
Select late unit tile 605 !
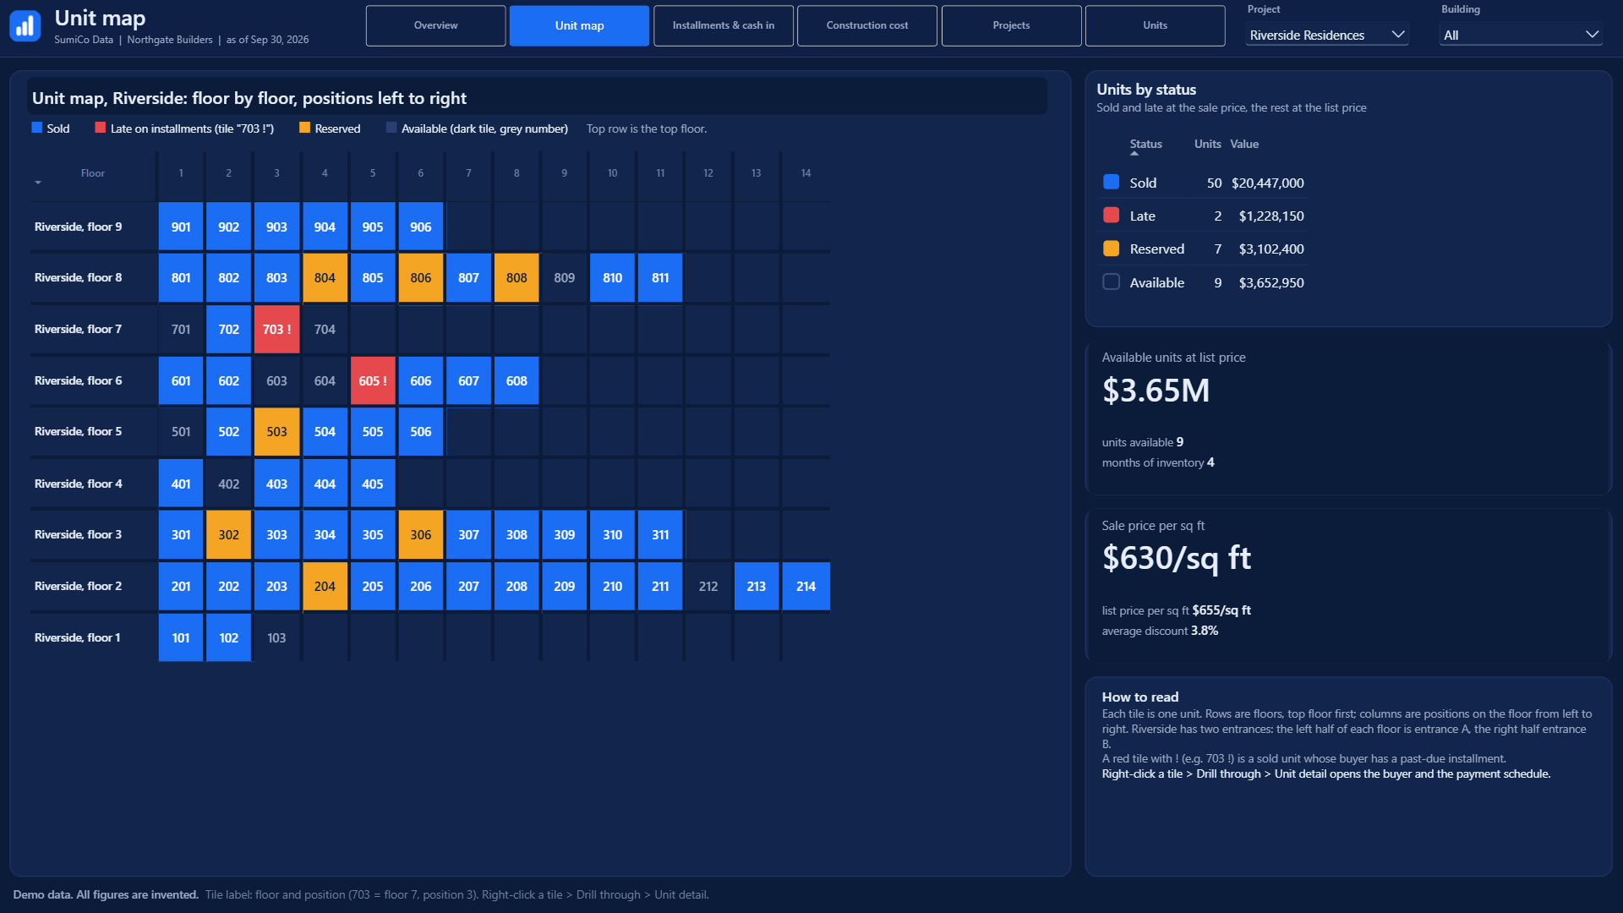[x=373, y=381]
